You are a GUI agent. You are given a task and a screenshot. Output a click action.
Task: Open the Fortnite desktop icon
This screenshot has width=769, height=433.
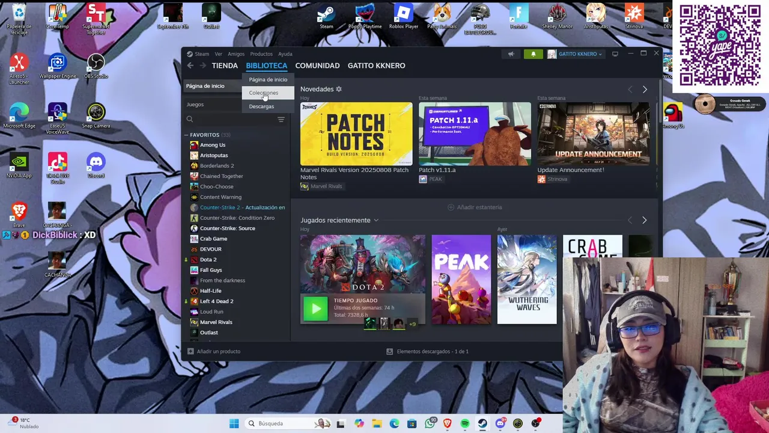pos(518,16)
